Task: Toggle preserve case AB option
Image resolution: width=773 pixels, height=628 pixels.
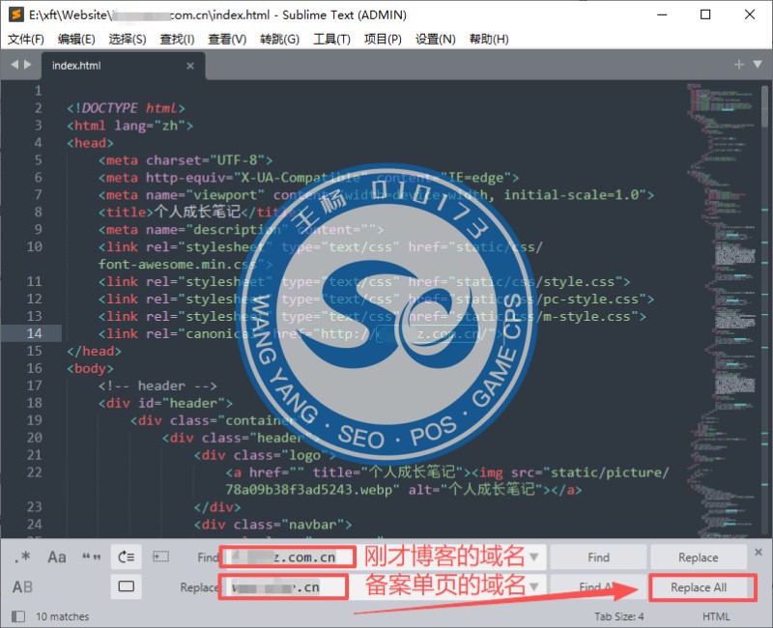Action: [22, 586]
